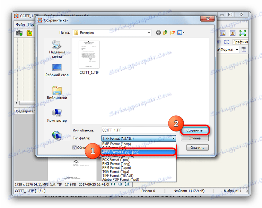Expand the Папка Examples dropdown

click(x=149, y=33)
